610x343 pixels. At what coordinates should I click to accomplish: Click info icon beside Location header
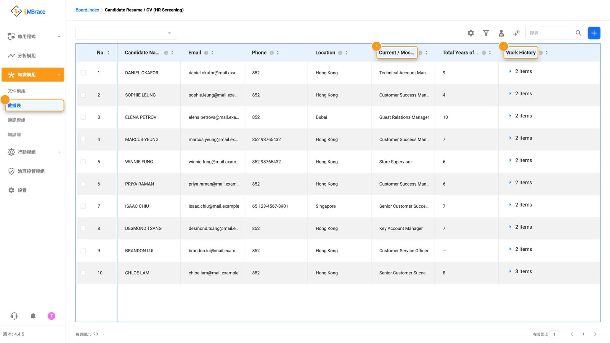point(340,53)
